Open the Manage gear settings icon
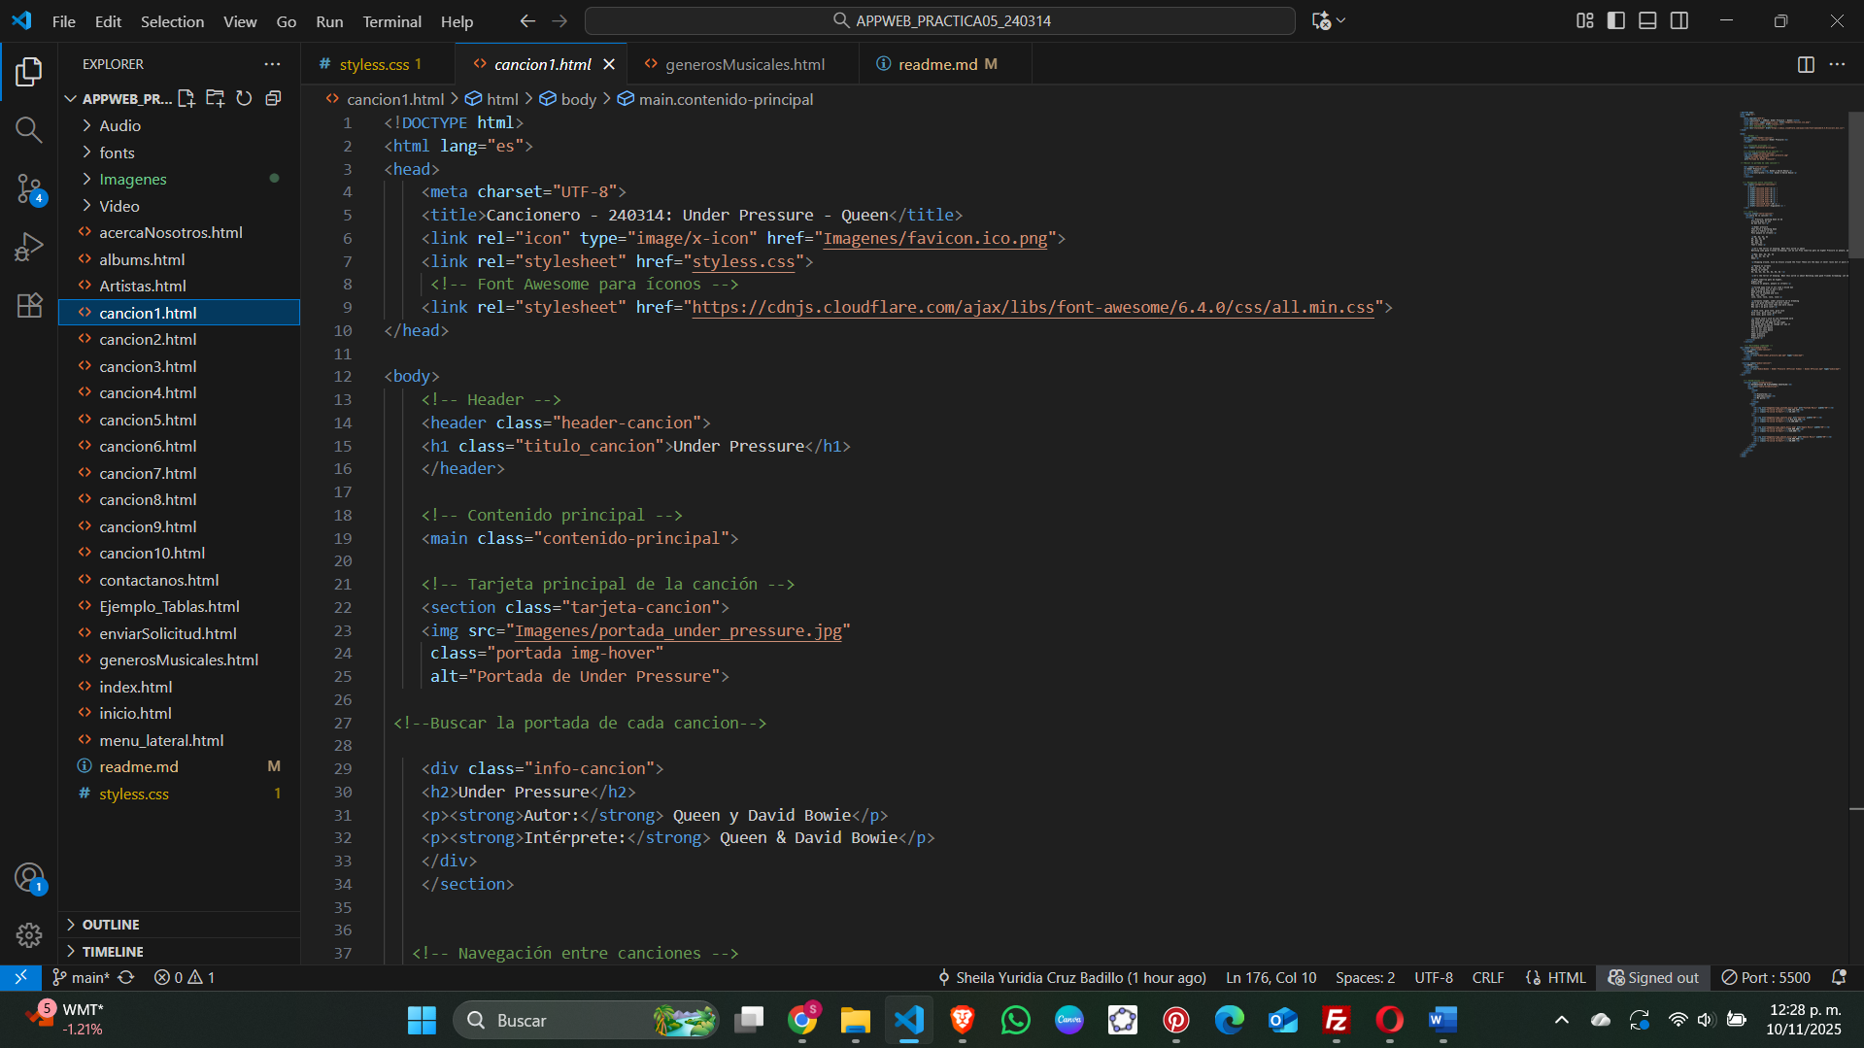The height and width of the screenshot is (1048, 1864). coord(29,934)
